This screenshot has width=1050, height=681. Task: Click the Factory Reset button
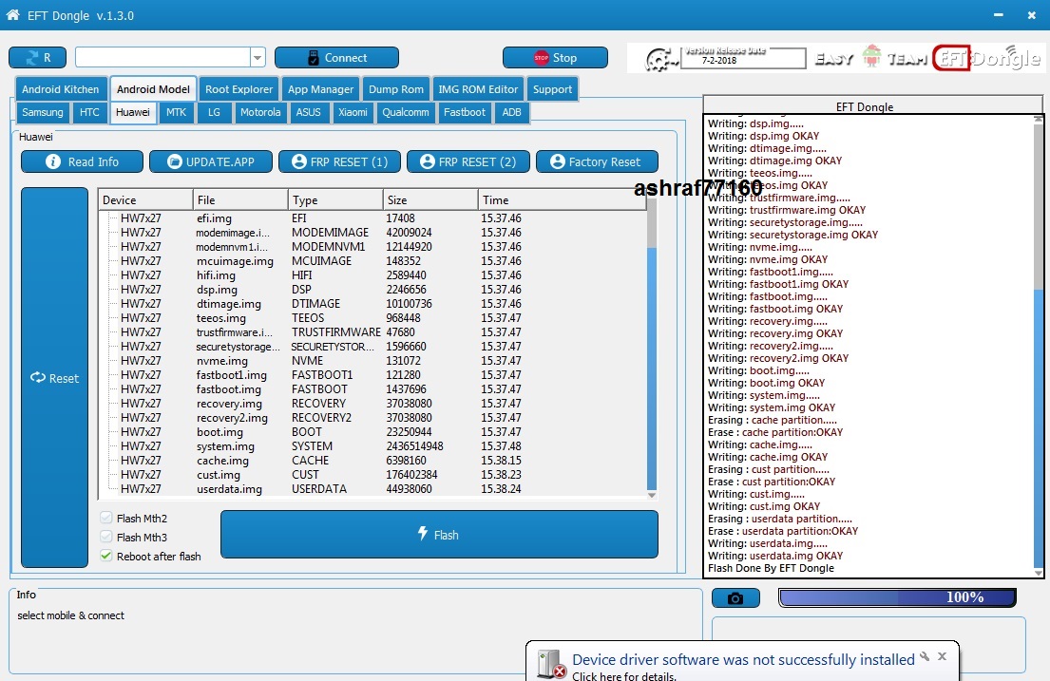click(597, 162)
